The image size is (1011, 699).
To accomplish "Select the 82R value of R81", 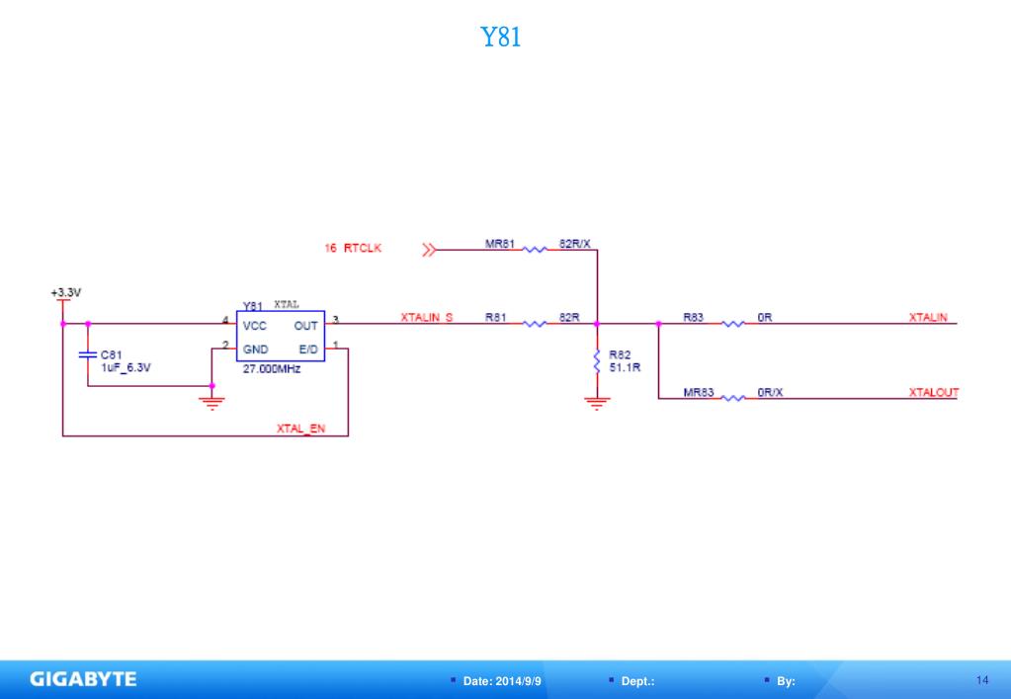I will 569,317.
